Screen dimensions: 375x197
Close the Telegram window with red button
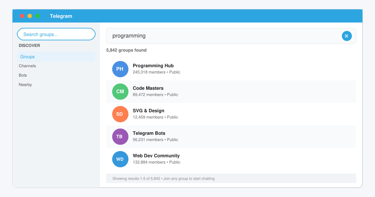22,16
